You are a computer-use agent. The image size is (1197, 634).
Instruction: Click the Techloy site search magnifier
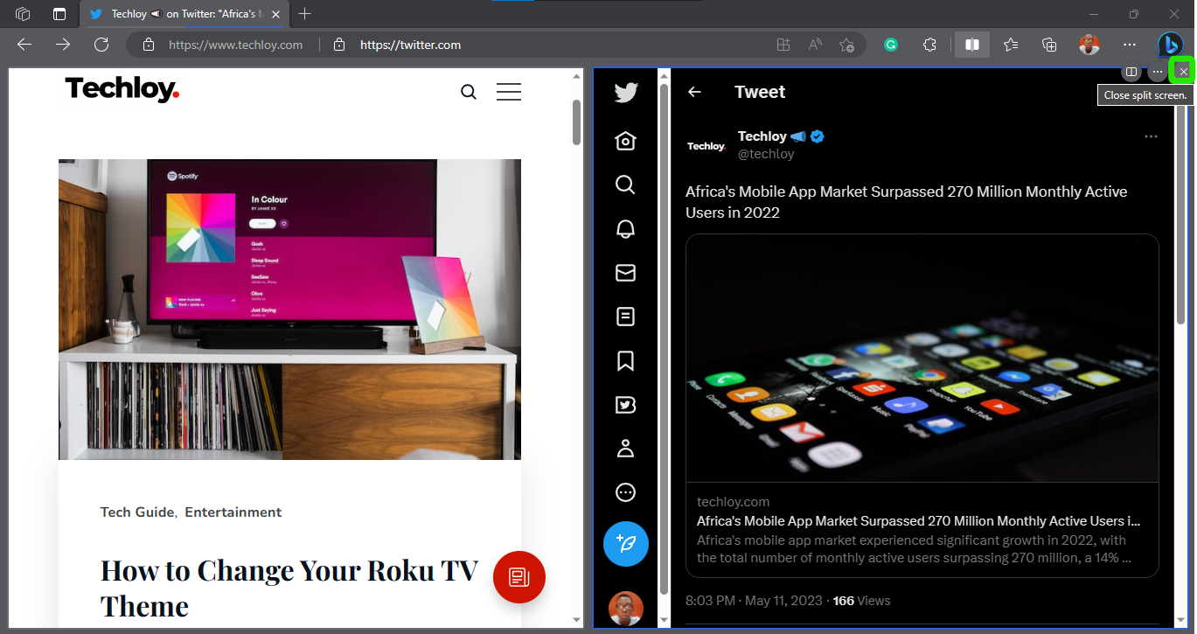point(469,92)
